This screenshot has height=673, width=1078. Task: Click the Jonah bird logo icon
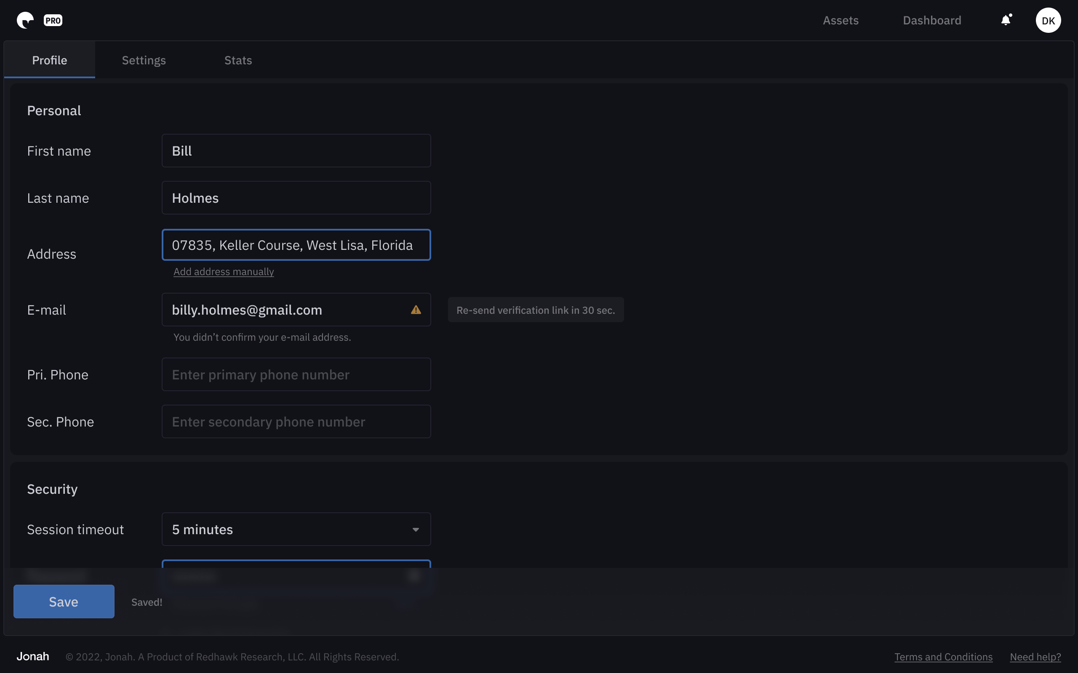click(x=25, y=20)
